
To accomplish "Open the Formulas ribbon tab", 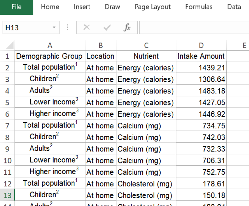I will pyautogui.click(x=199, y=7).
